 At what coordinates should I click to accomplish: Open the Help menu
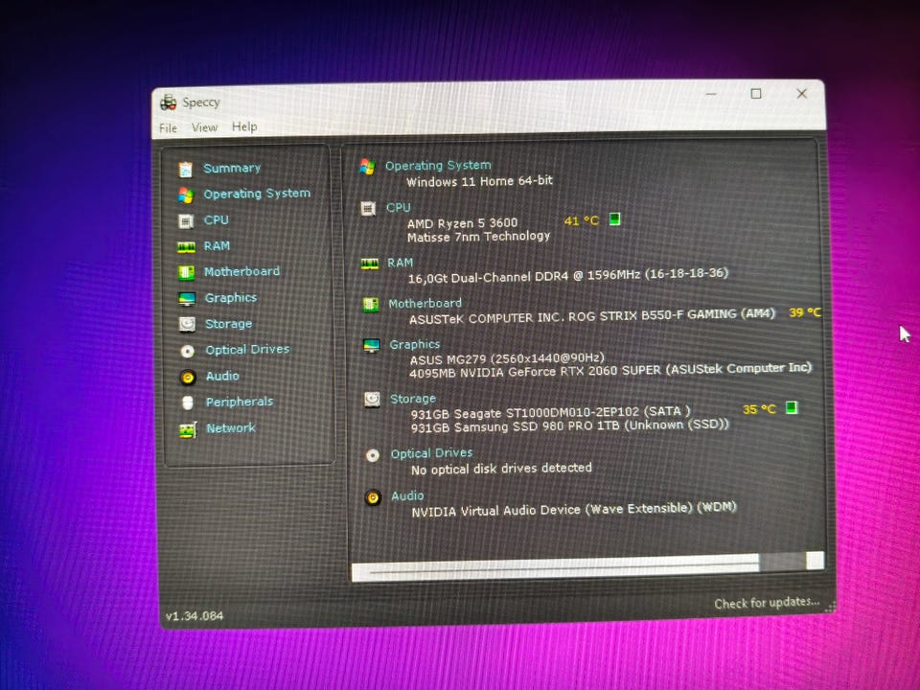point(244,126)
